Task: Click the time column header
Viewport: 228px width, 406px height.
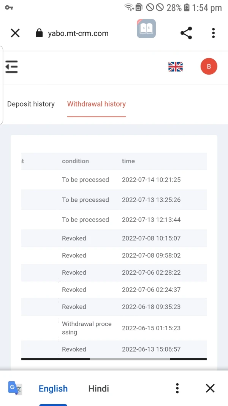Action: [128, 161]
